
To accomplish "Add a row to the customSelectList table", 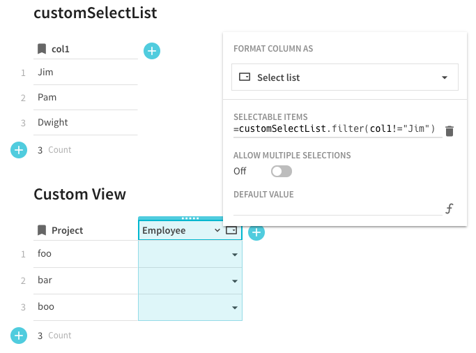I will pyautogui.click(x=19, y=149).
